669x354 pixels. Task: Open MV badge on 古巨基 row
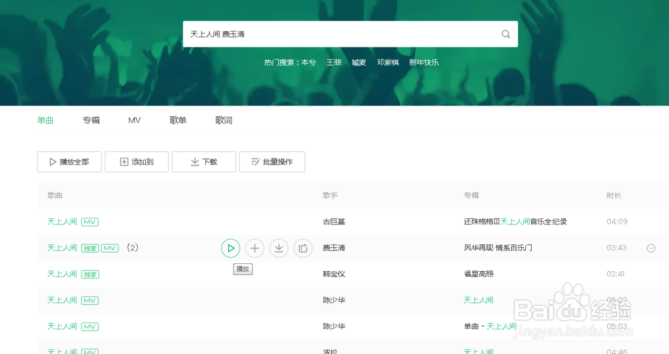point(90,222)
